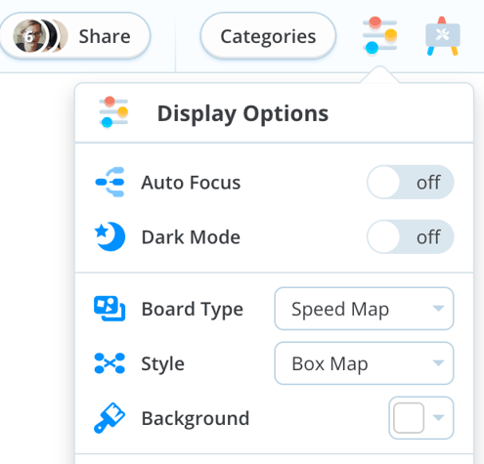Viewport: 484px width, 464px height.
Task: Click the Background paintbrush icon
Action: pos(110,418)
